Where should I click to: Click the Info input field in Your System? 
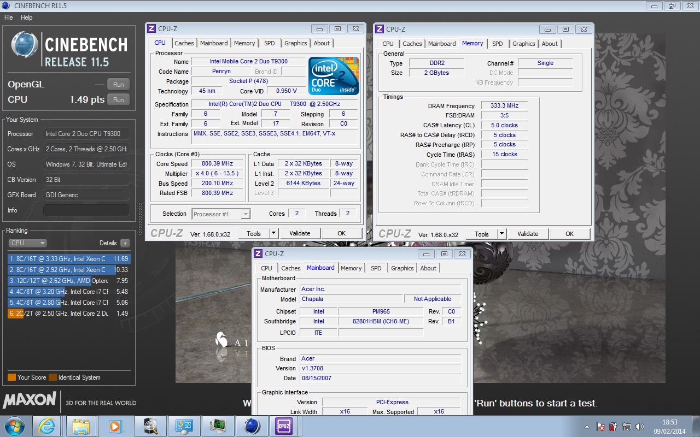[86, 210]
